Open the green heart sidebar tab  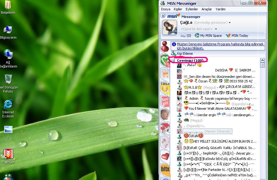(x=165, y=61)
